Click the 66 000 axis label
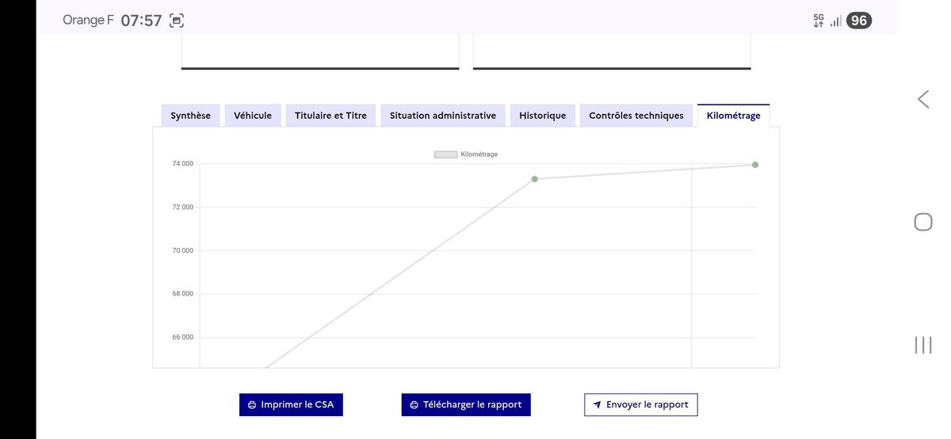 [x=182, y=338]
